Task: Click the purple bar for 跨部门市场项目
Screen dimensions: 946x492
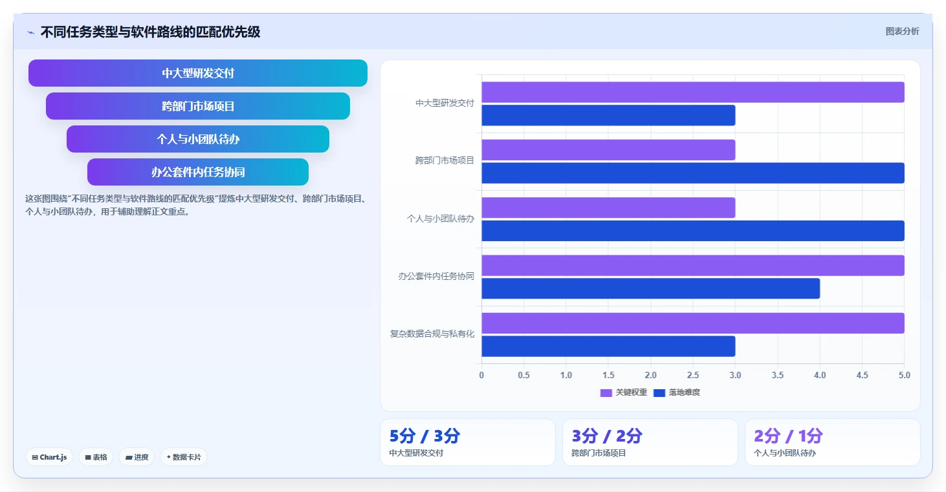Action: pyautogui.click(x=608, y=150)
